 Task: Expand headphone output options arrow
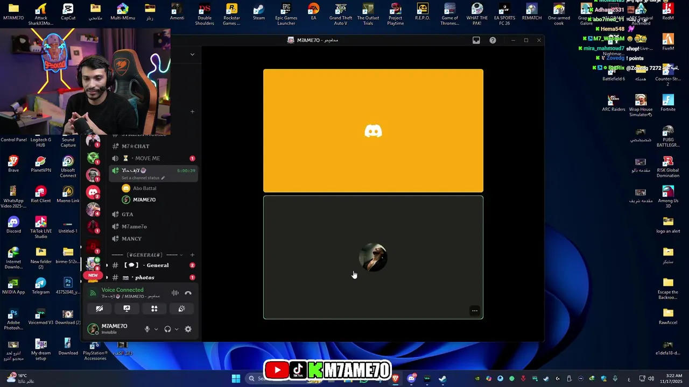[176, 329]
